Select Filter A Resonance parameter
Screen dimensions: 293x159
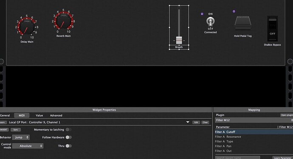point(254,137)
